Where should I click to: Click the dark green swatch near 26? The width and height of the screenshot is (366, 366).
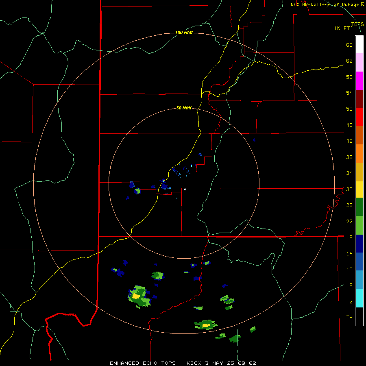click(x=359, y=207)
